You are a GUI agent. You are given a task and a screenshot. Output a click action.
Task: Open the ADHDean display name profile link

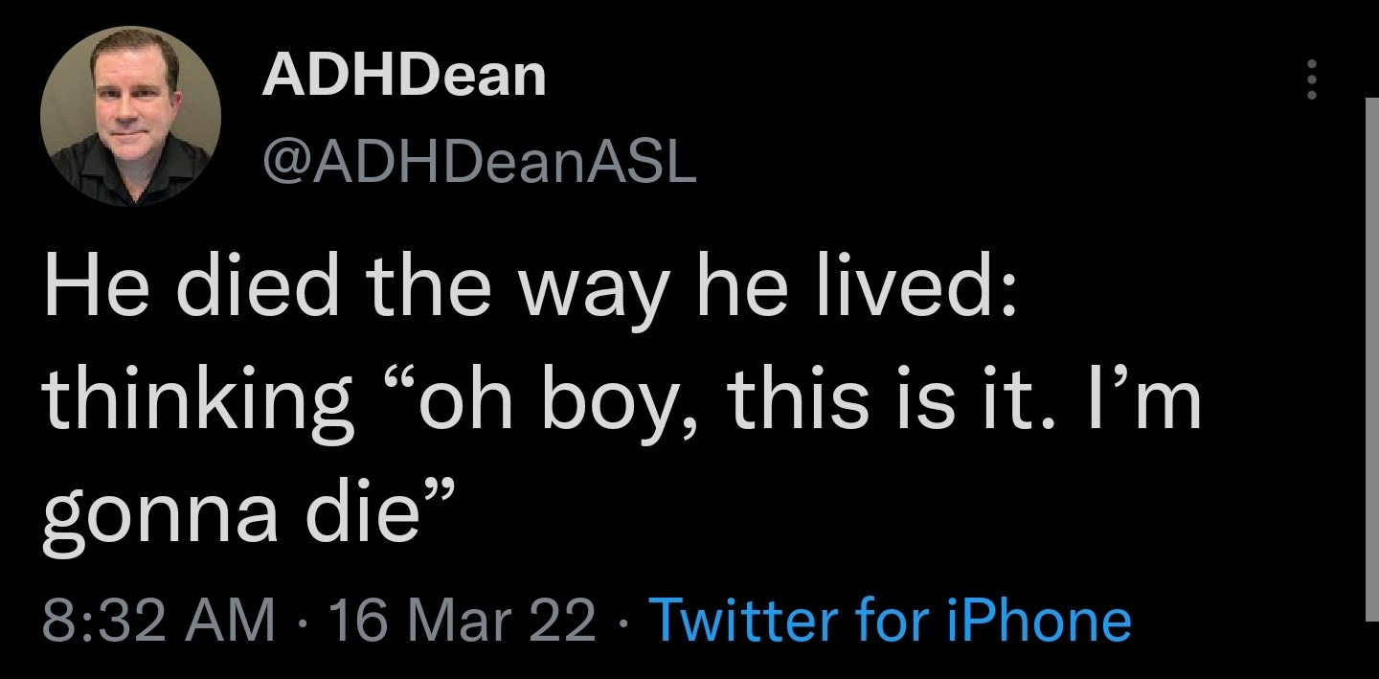(404, 75)
